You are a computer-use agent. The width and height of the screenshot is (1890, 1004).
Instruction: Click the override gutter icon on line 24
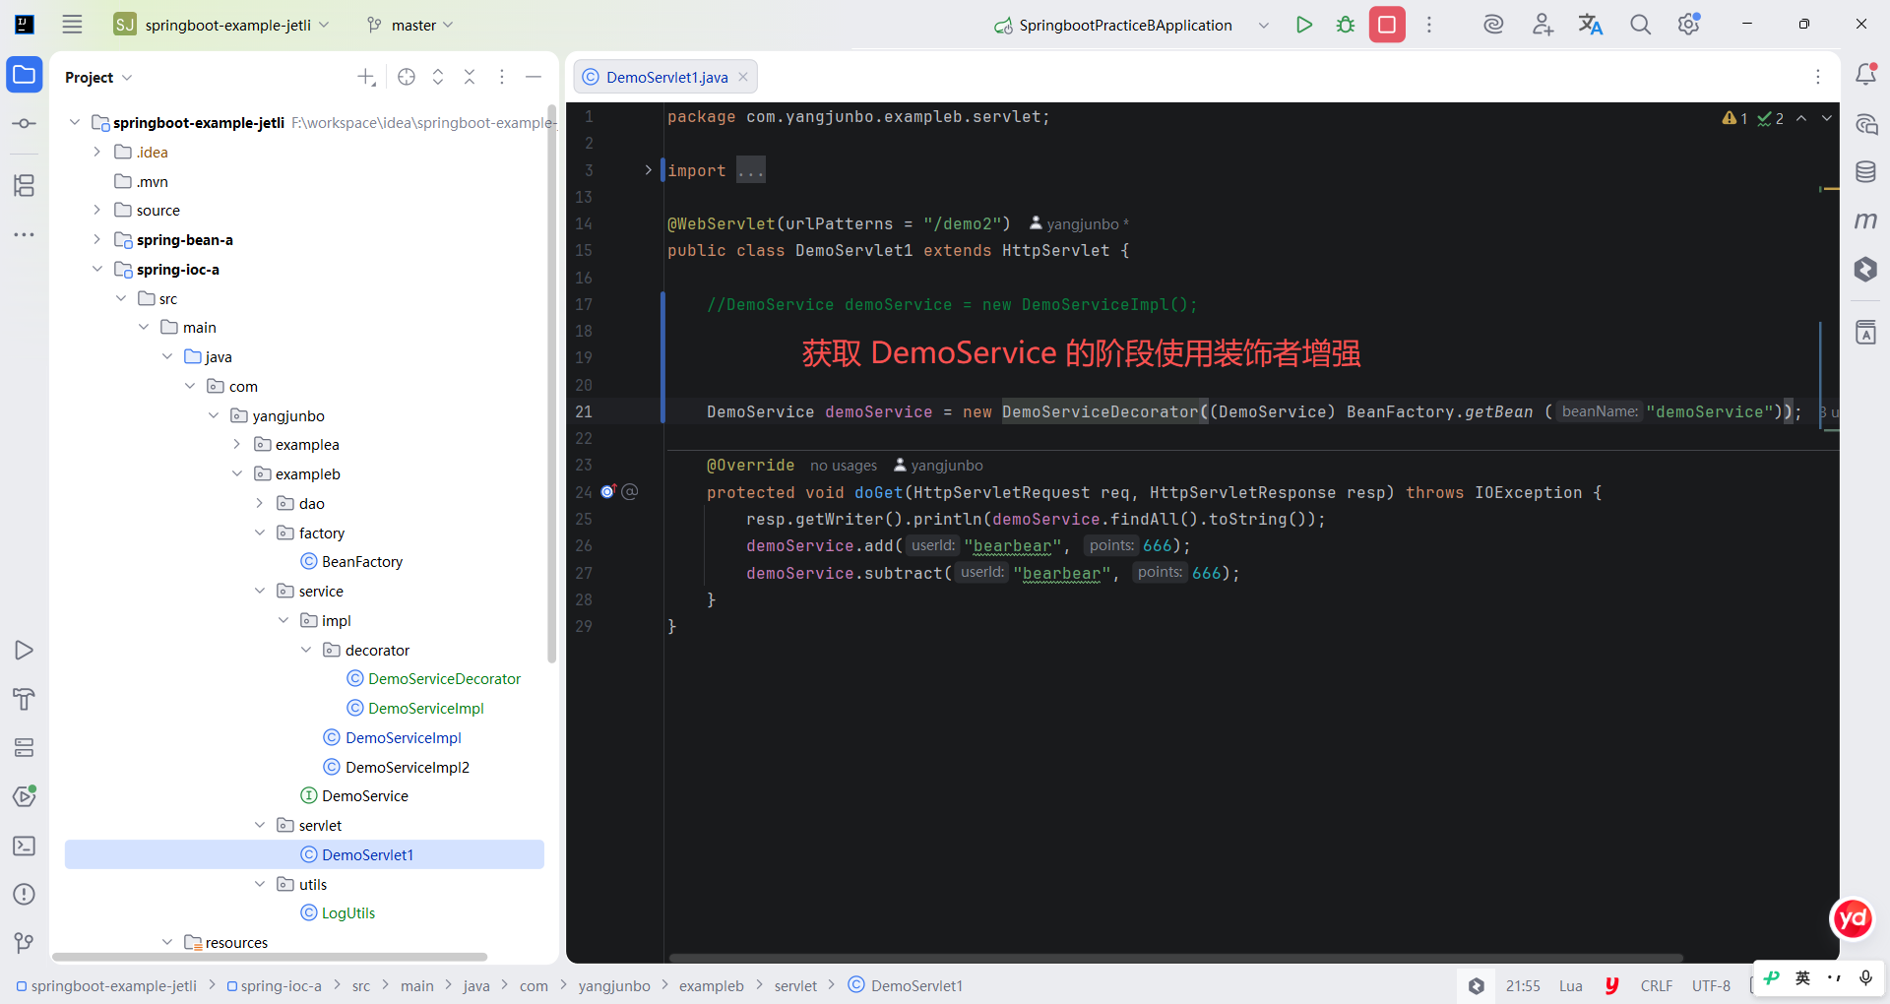(608, 491)
